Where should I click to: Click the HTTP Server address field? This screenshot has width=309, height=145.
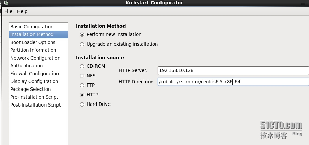[x=233, y=70]
